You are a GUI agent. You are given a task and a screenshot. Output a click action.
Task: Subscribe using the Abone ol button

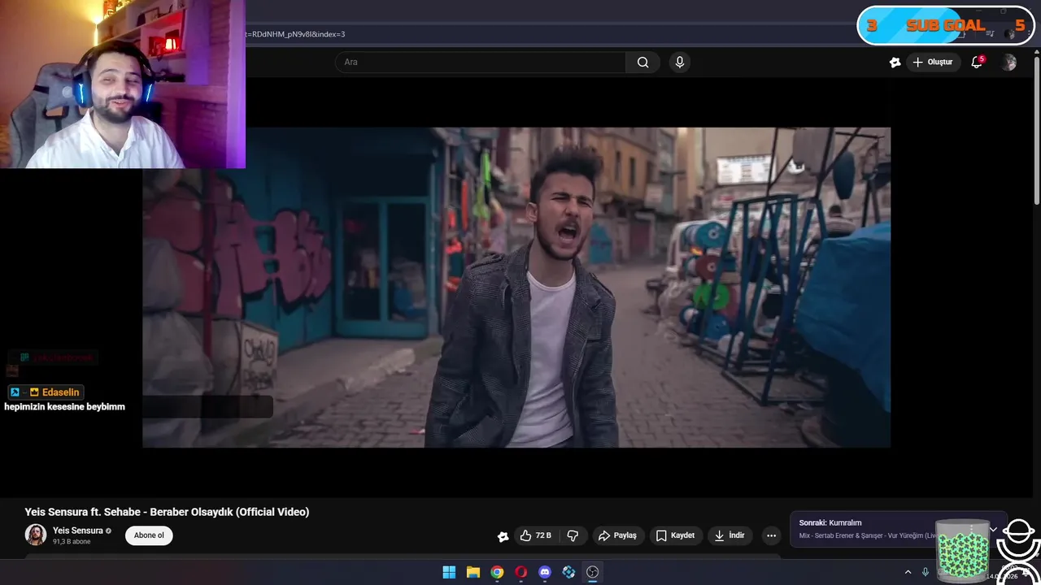[149, 535]
